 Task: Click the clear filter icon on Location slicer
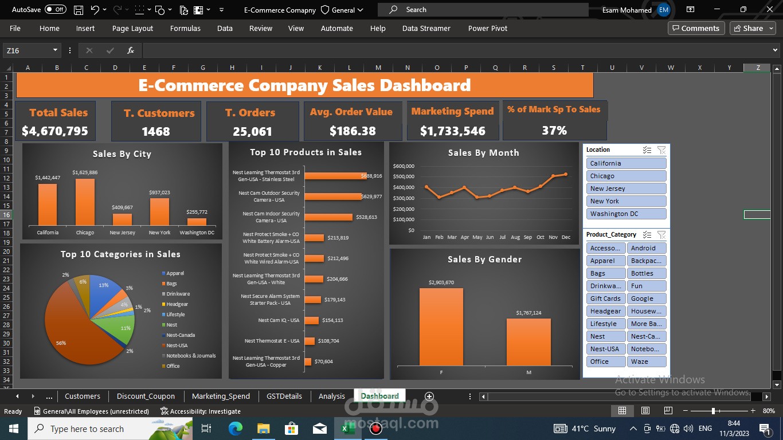[661, 150]
